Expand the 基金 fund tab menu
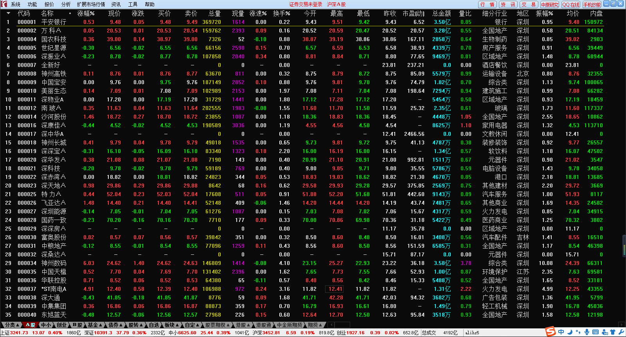The height and width of the screenshot is (337, 626). (x=95, y=325)
